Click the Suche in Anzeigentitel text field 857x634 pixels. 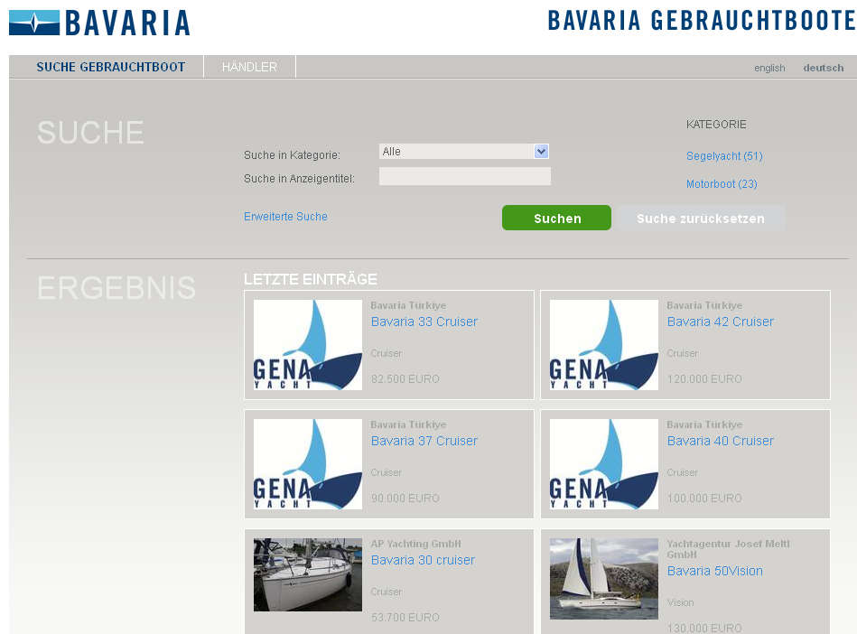[x=465, y=176]
